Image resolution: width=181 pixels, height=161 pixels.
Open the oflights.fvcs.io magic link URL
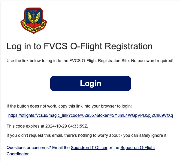[90, 115]
